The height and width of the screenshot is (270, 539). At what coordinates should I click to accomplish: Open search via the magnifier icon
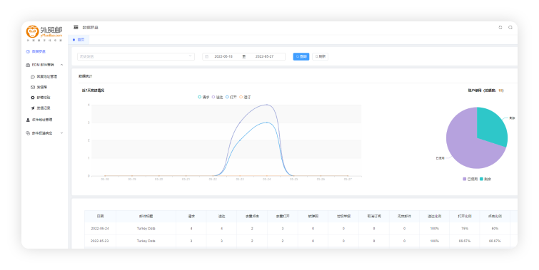click(510, 28)
